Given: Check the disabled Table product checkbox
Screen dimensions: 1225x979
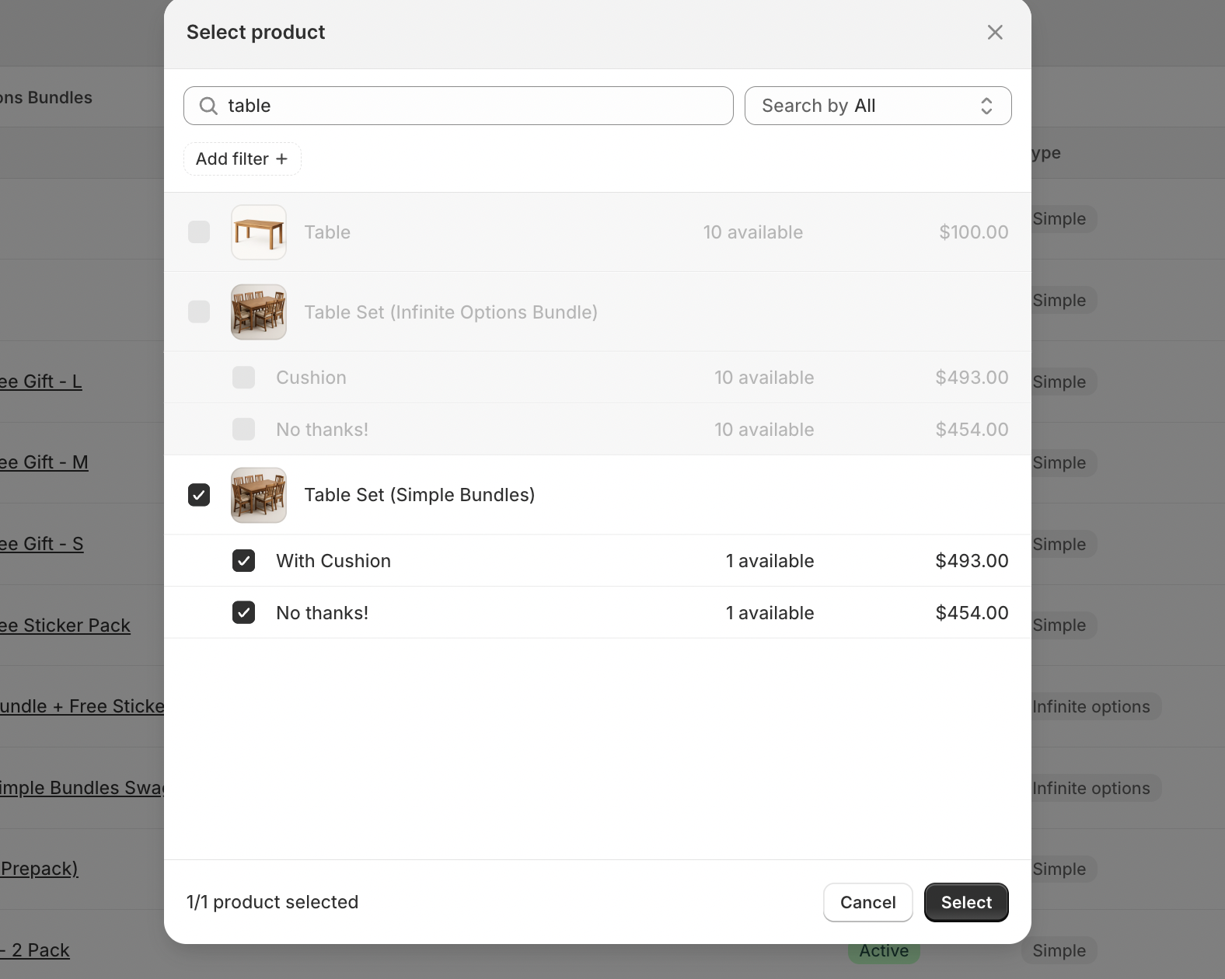Looking at the screenshot, I should 199,232.
